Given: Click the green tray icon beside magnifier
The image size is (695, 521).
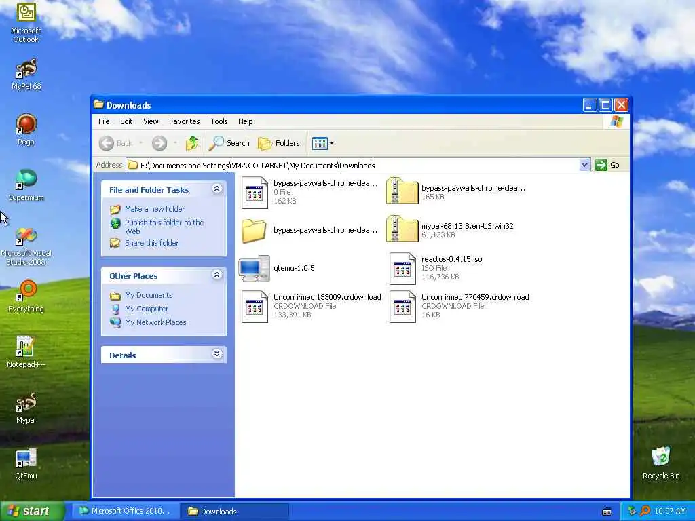Looking at the screenshot, I should [633, 511].
